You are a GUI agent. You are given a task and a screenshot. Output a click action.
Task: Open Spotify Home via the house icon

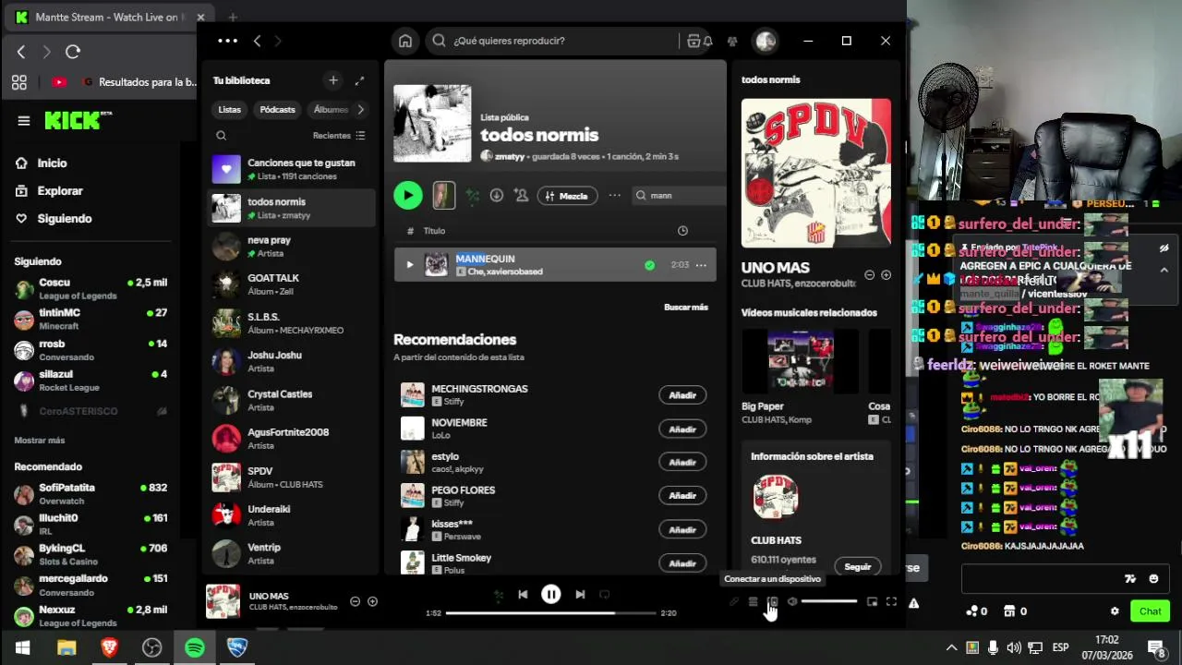click(404, 41)
